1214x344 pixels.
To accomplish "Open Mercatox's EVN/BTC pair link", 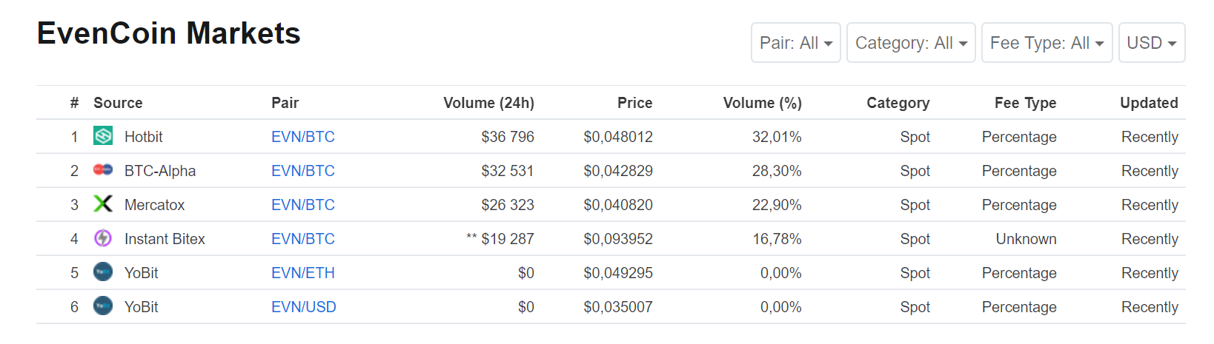I will pos(303,205).
